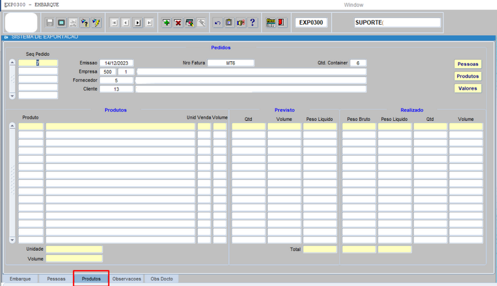Click the Produtos button on the right
This screenshot has height=286, width=497.
pos(467,76)
